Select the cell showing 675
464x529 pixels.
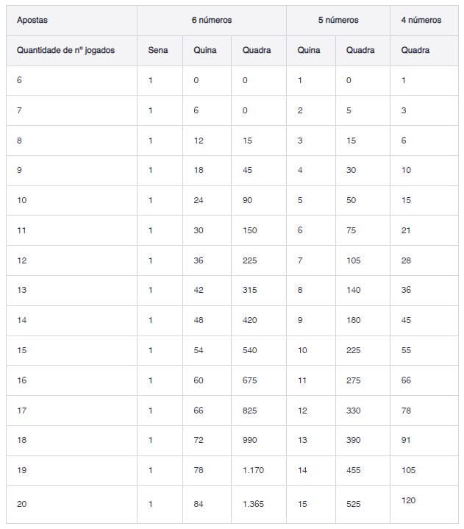coord(249,380)
